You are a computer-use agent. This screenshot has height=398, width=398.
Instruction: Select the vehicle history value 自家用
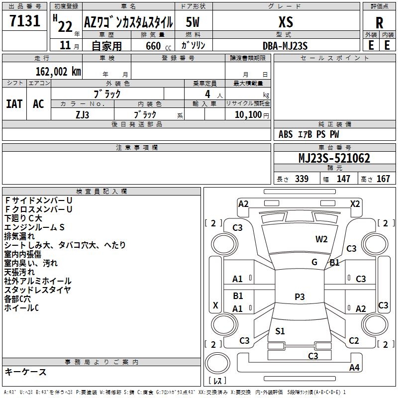[106, 46]
